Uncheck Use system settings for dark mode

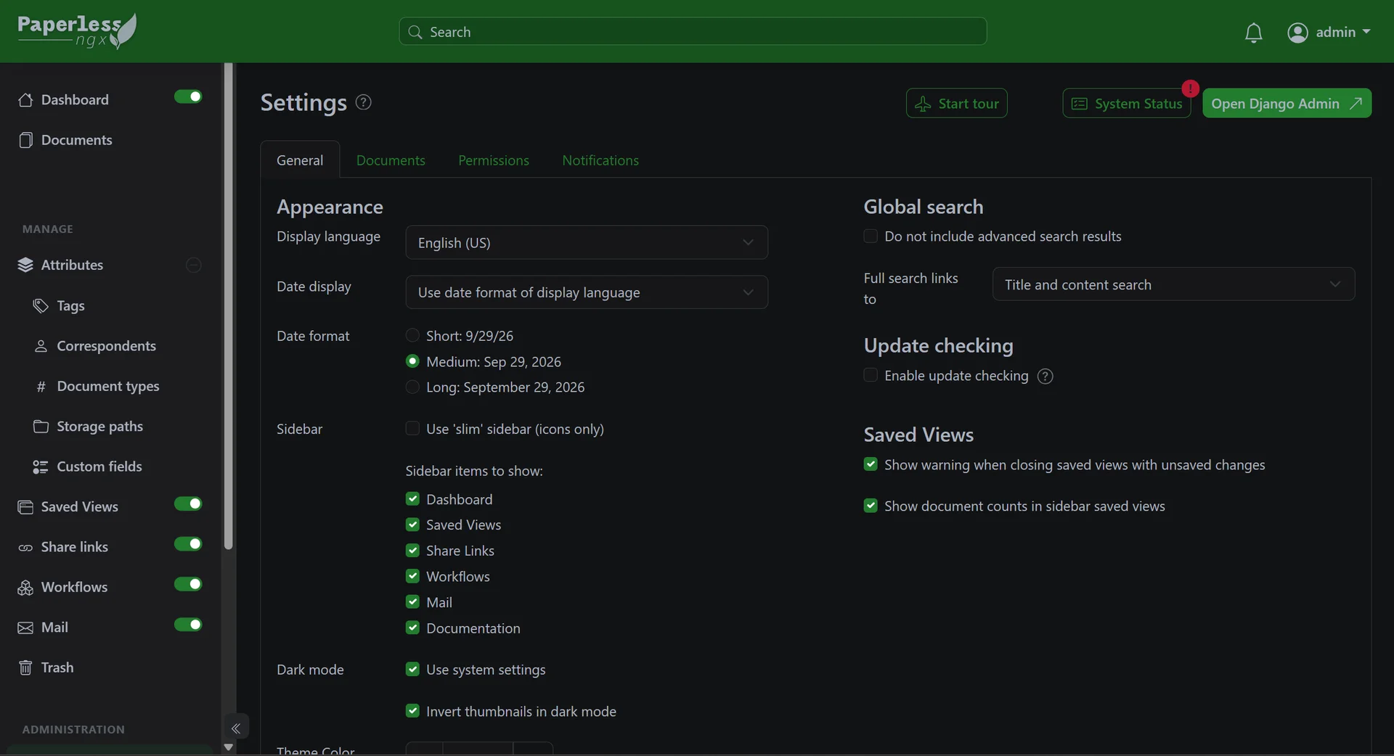(412, 669)
